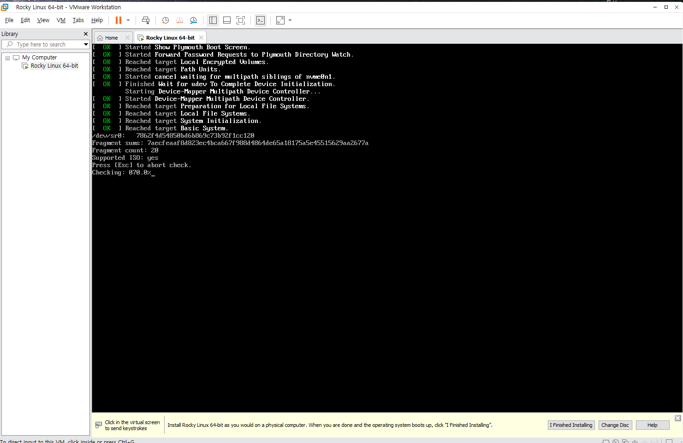
Task: Open the power options dropdown next to pause
Action: (128, 20)
